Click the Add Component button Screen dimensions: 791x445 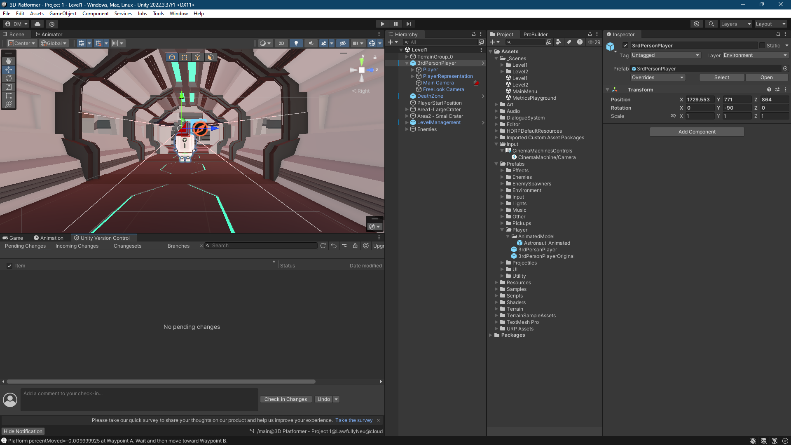697,132
